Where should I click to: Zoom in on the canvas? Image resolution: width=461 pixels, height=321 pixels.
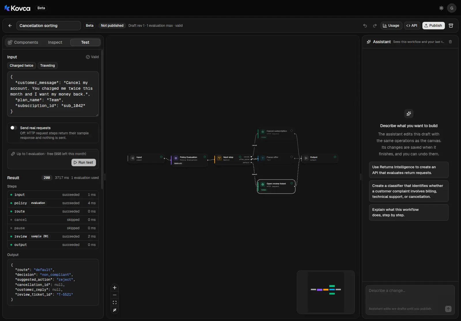(x=115, y=288)
